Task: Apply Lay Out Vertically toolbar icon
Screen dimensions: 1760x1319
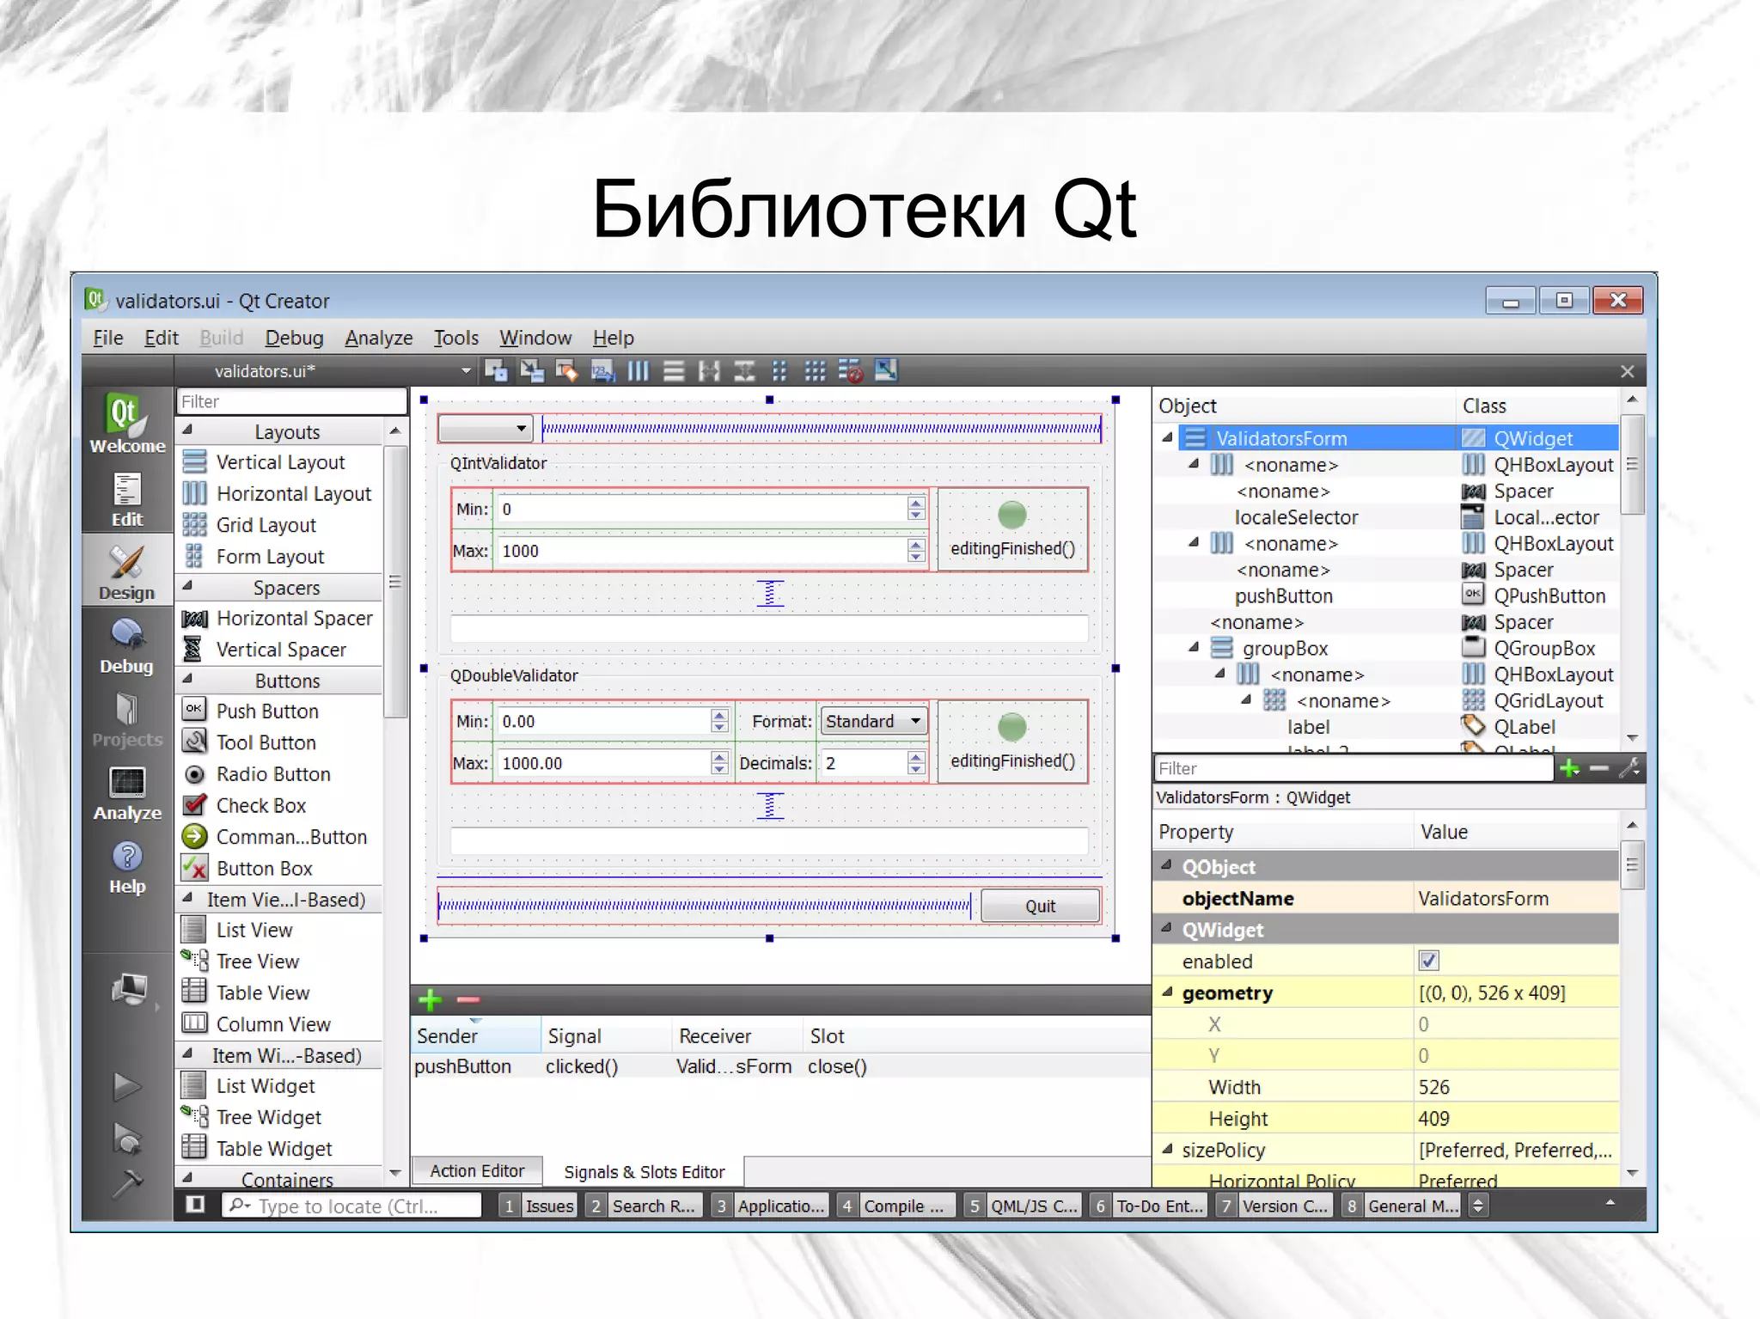Action: pos(674,371)
